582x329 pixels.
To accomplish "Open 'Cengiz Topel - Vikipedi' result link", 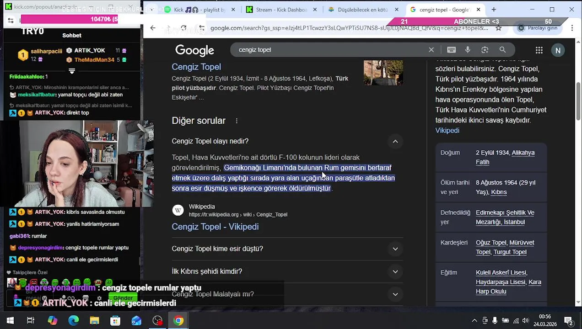I will (x=215, y=227).
